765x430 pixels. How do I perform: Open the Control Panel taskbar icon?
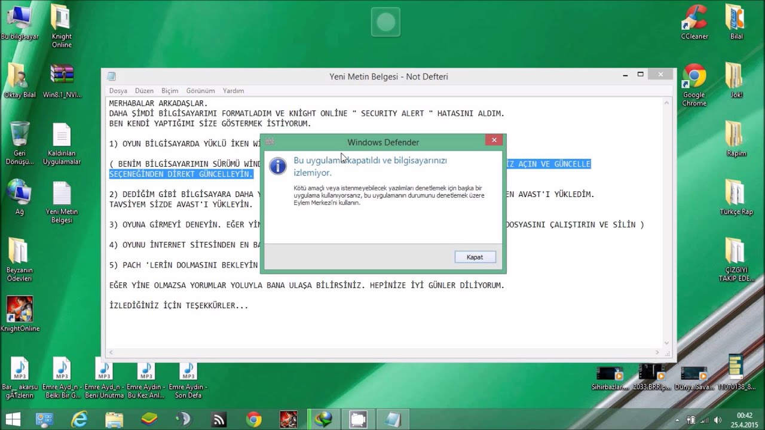click(x=44, y=419)
